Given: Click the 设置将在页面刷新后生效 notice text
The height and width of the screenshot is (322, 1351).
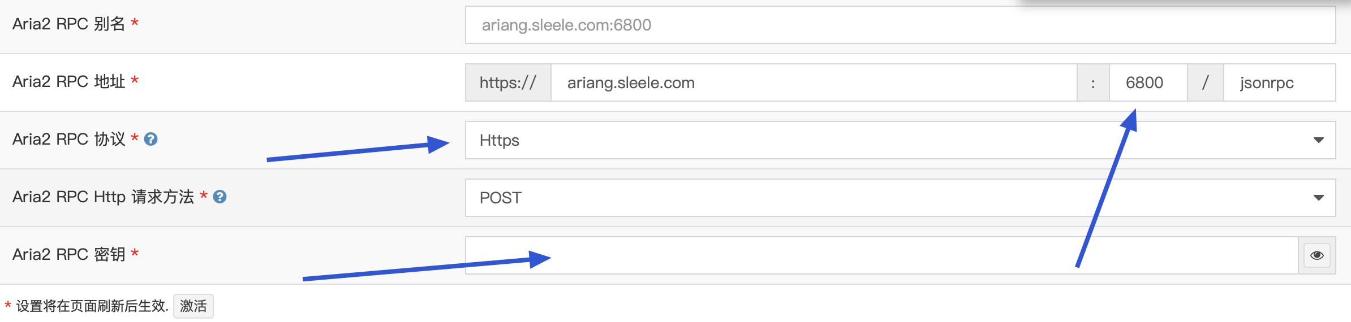Looking at the screenshot, I should [x=92, y=306].
